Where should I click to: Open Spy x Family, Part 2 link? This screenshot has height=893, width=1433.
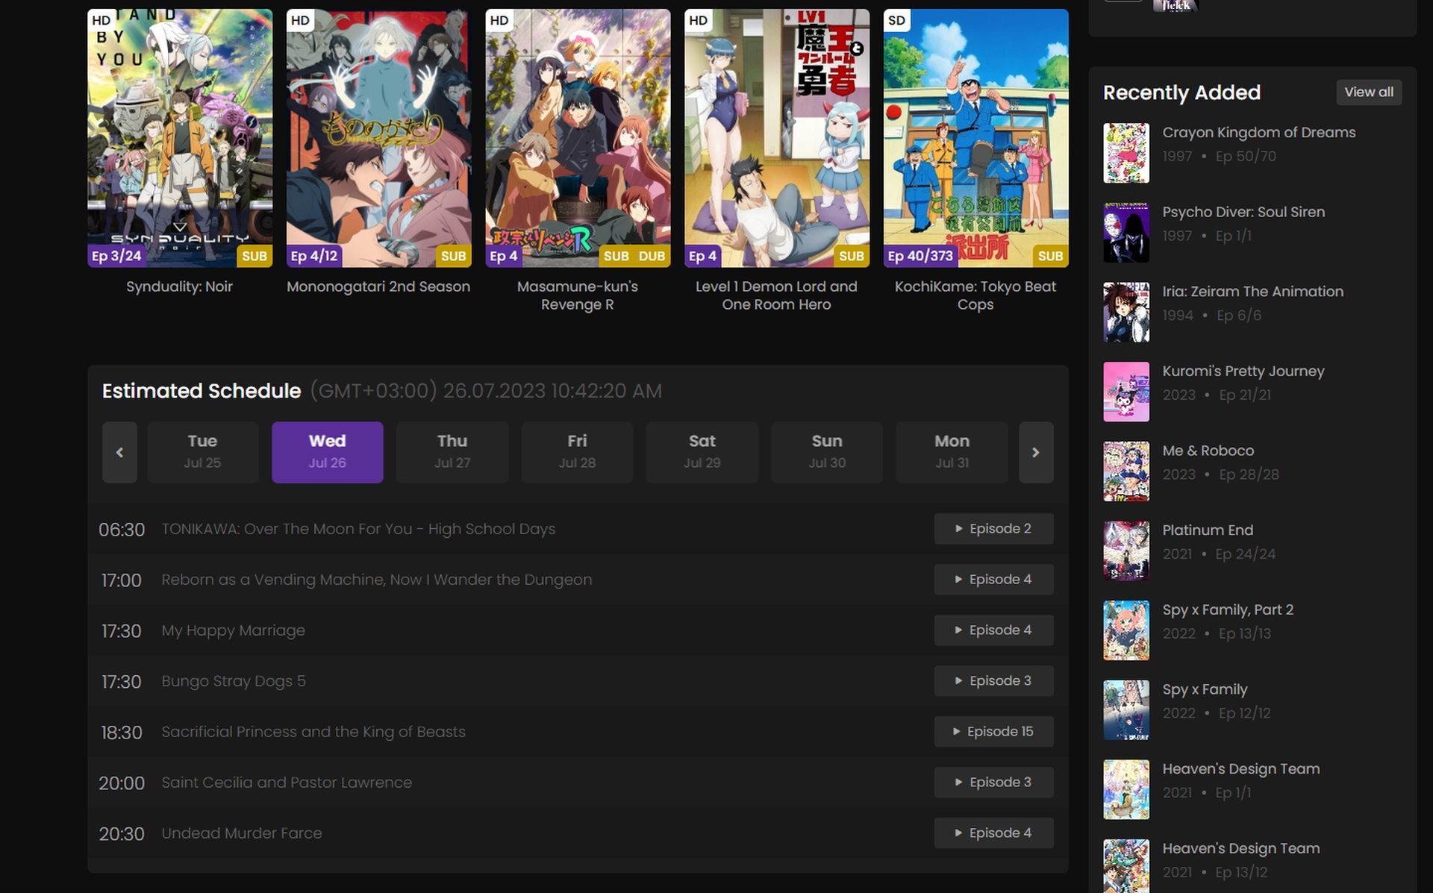tap(1228, 610)
